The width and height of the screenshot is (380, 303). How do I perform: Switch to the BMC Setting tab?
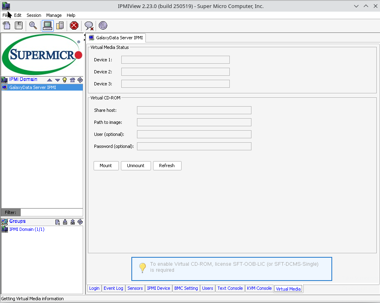pyautogui.click(x=186, y=288)
